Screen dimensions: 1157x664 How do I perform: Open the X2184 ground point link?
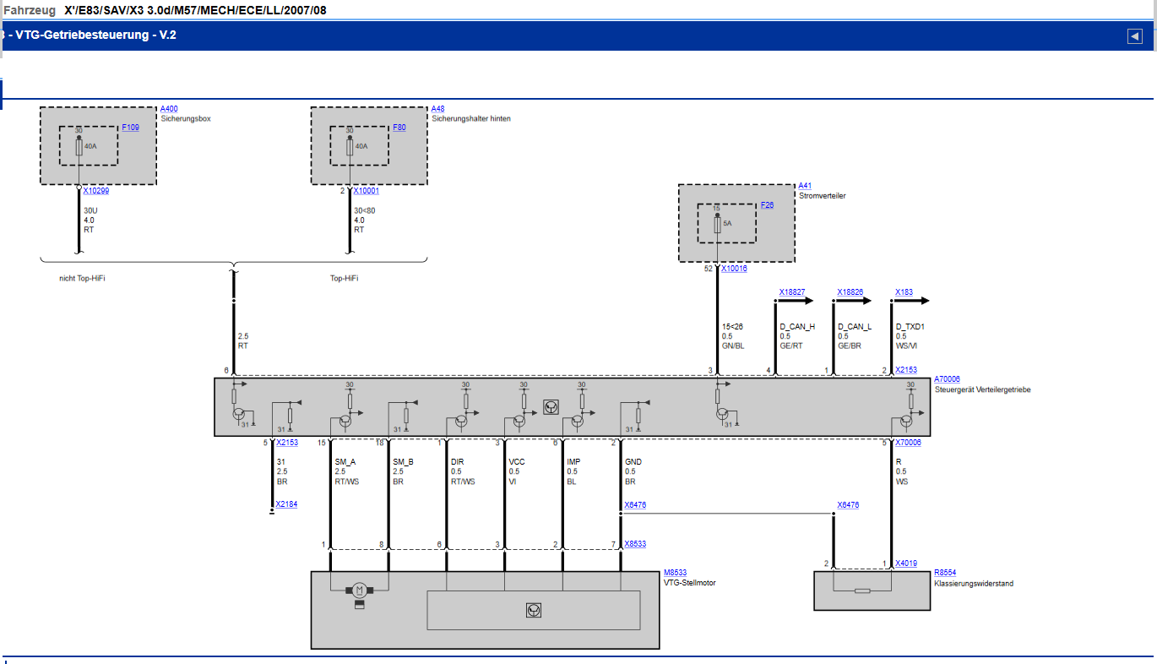point(286,504)
